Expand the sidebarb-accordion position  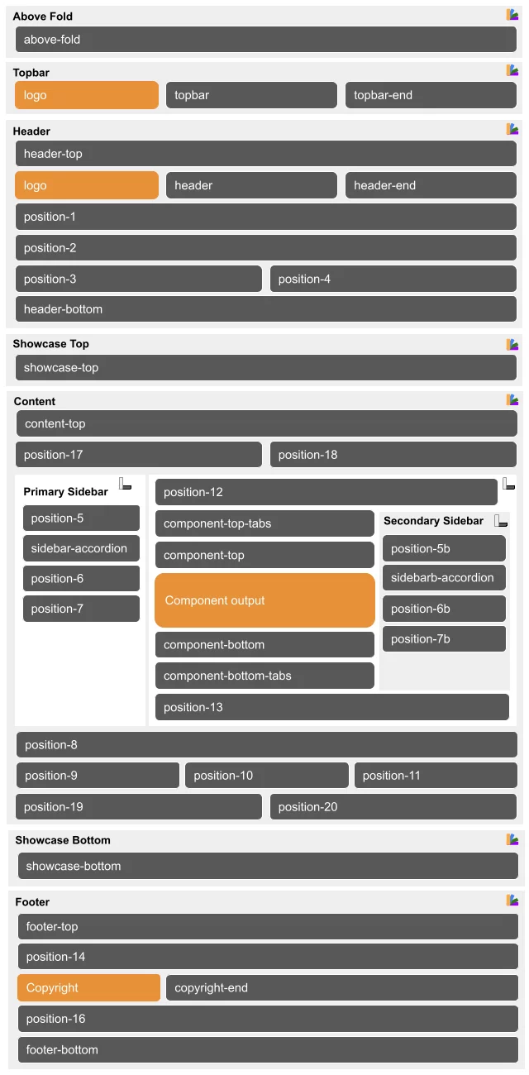[x=444, y=578]
